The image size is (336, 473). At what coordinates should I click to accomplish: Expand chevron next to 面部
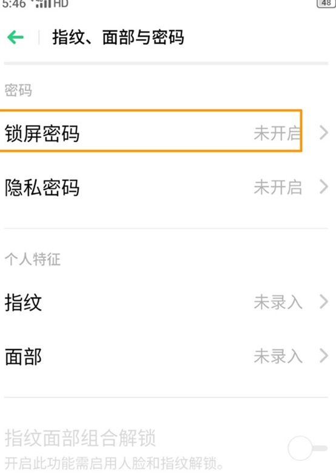pyautogui.click(x=324, y=356)
